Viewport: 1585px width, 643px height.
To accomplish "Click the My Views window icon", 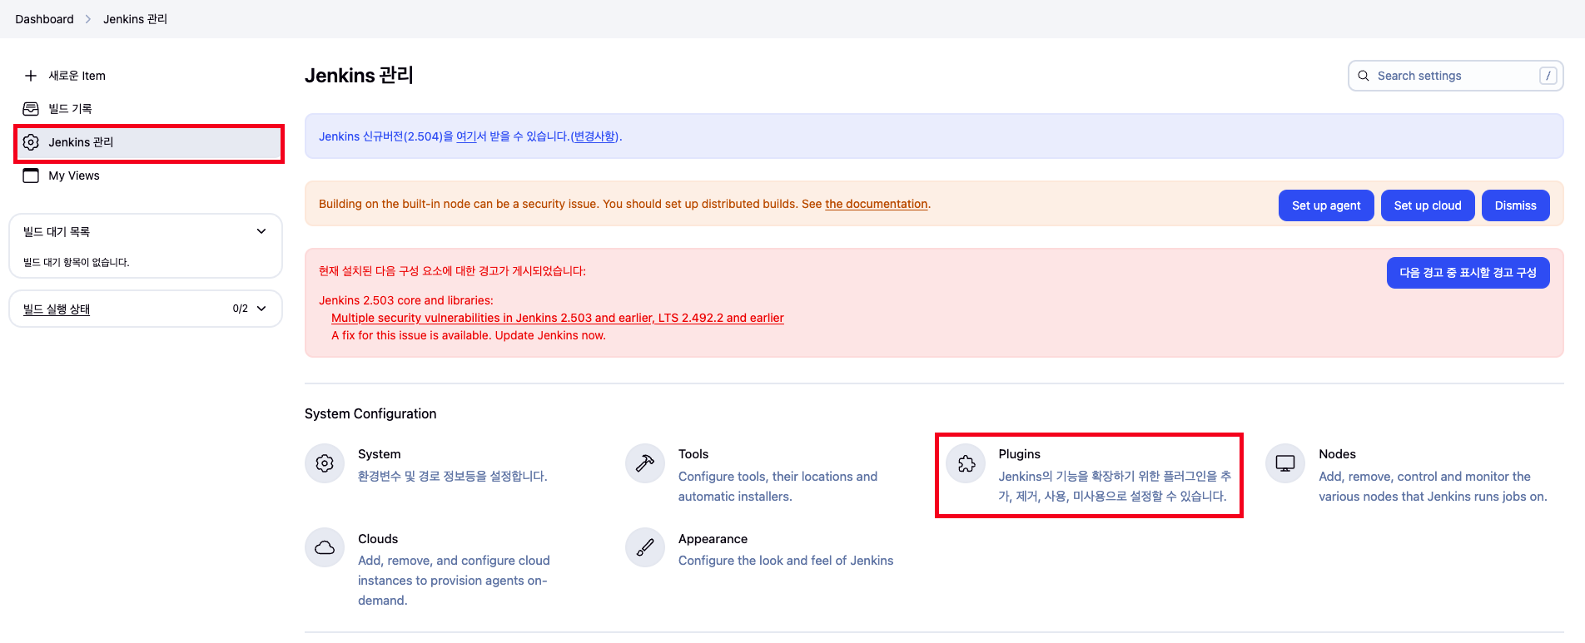I will (x=31, y=176).
